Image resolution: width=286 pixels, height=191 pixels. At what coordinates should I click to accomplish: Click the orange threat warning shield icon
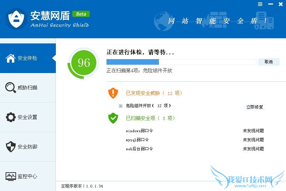point(113,93)
